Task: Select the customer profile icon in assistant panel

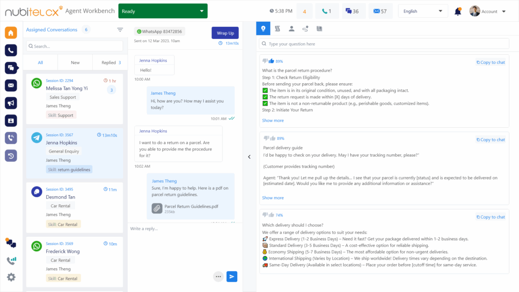Action: pos(291,28)
